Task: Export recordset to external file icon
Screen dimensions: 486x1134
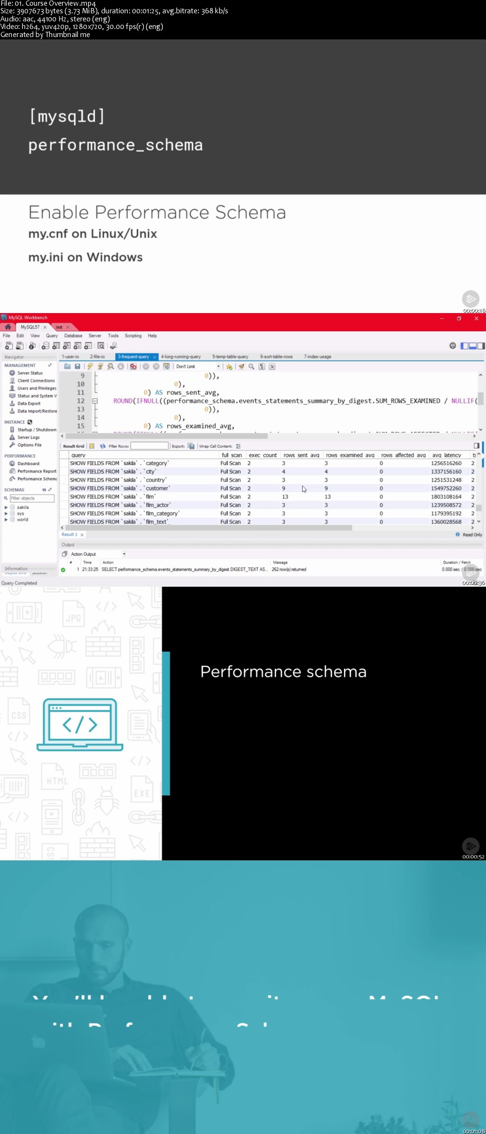Action: 191,446
